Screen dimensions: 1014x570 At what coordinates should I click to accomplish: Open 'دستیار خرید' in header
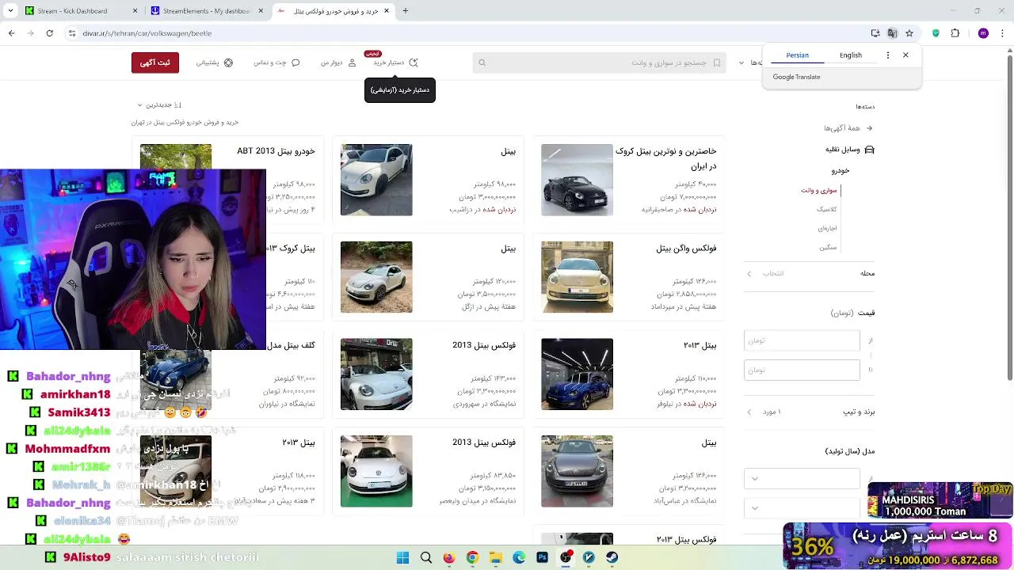(x=395, y=63)
